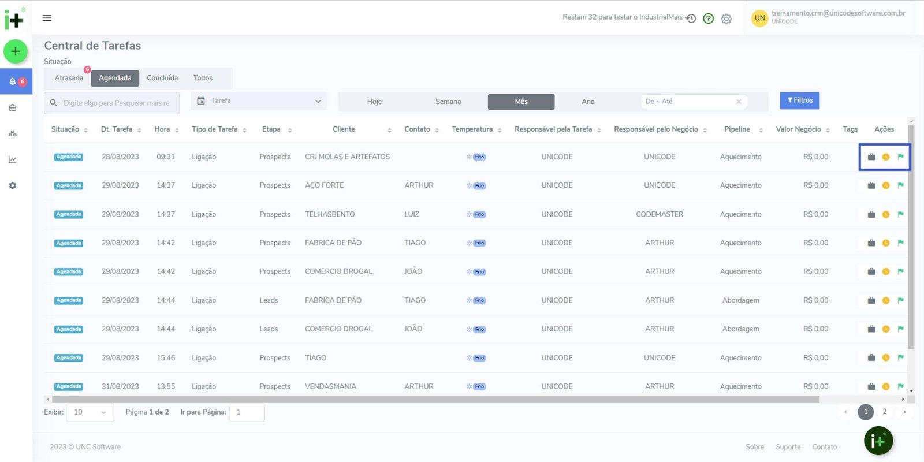The height and width of the screenshot is (462, 924).
Task: Click the clock icon for AÇO FORTE row
Action: tap(886, 185)
